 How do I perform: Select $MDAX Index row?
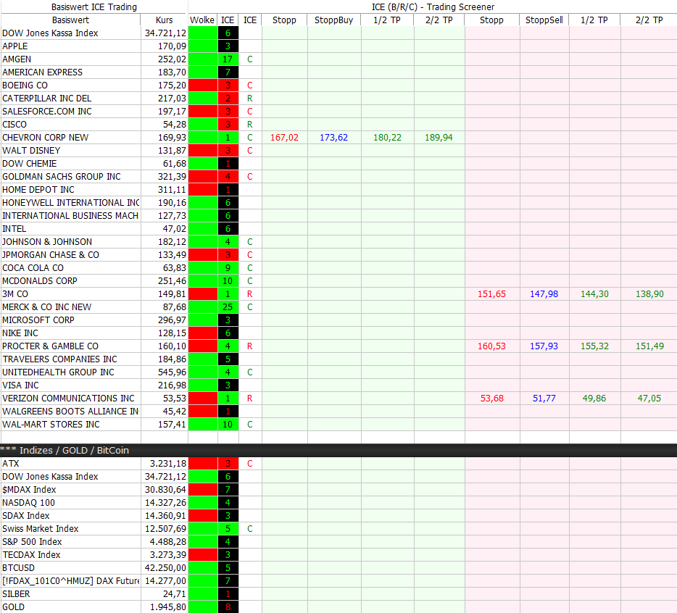[29, 490]
